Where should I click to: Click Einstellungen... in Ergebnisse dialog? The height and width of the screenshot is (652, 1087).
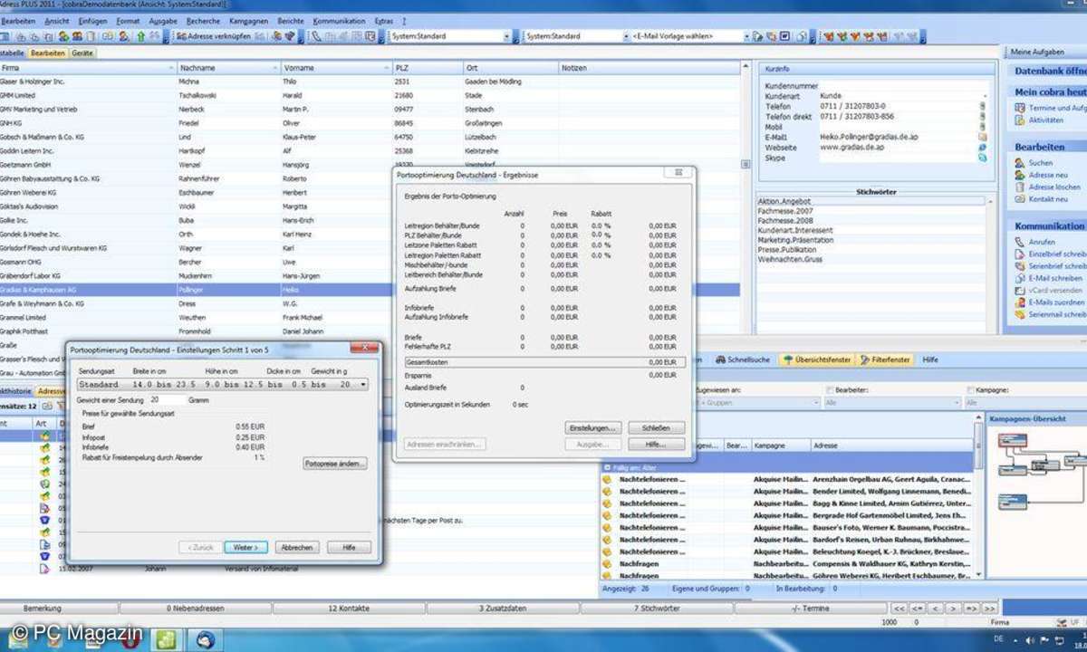(593, 427)
